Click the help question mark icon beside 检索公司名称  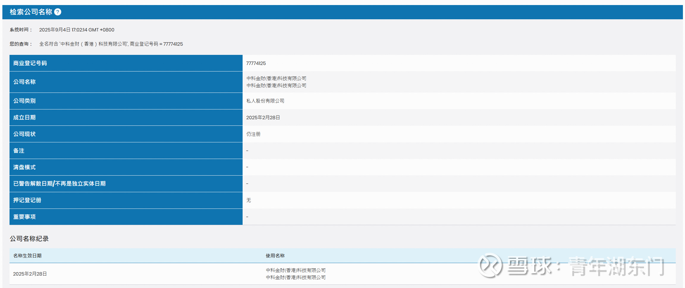(58, 12)
